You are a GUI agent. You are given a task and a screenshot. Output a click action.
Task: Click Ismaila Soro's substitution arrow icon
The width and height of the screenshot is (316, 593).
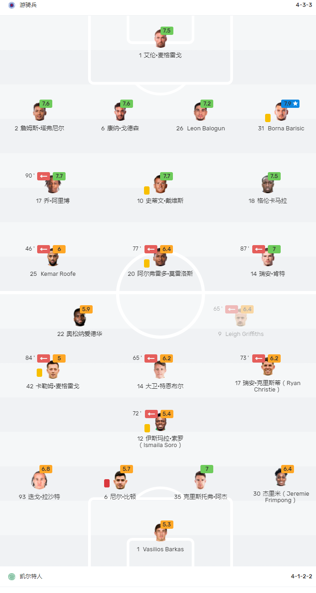151,414
